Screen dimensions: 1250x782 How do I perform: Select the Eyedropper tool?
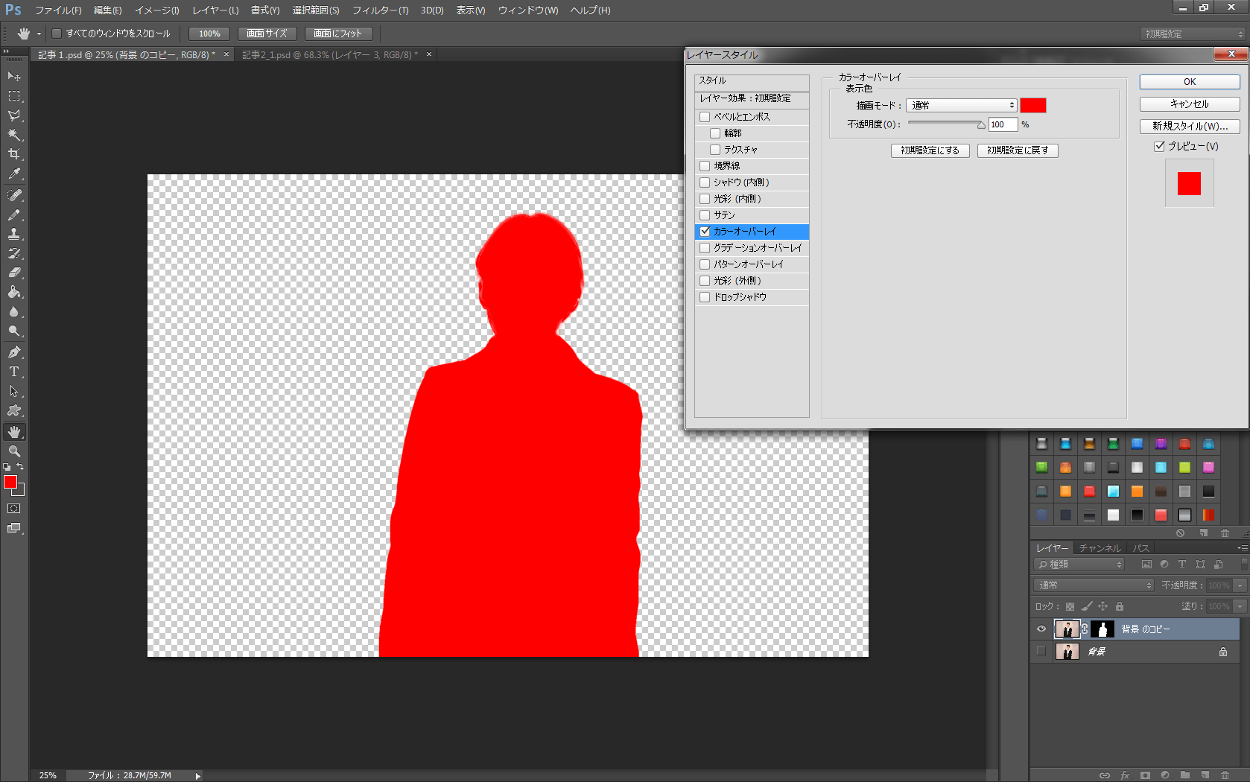(x=14, y=174)
